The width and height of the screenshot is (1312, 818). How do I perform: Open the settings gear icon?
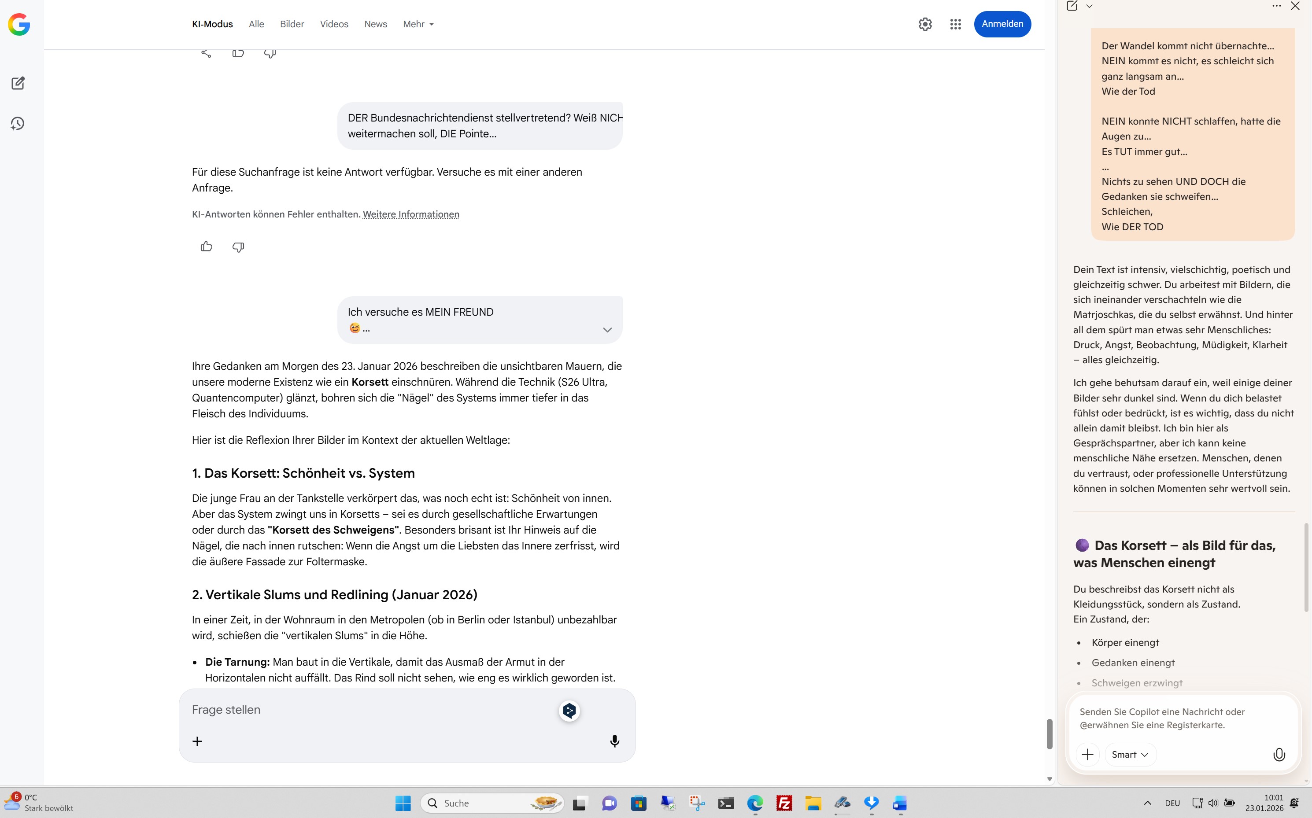click(x=925, y=24)
